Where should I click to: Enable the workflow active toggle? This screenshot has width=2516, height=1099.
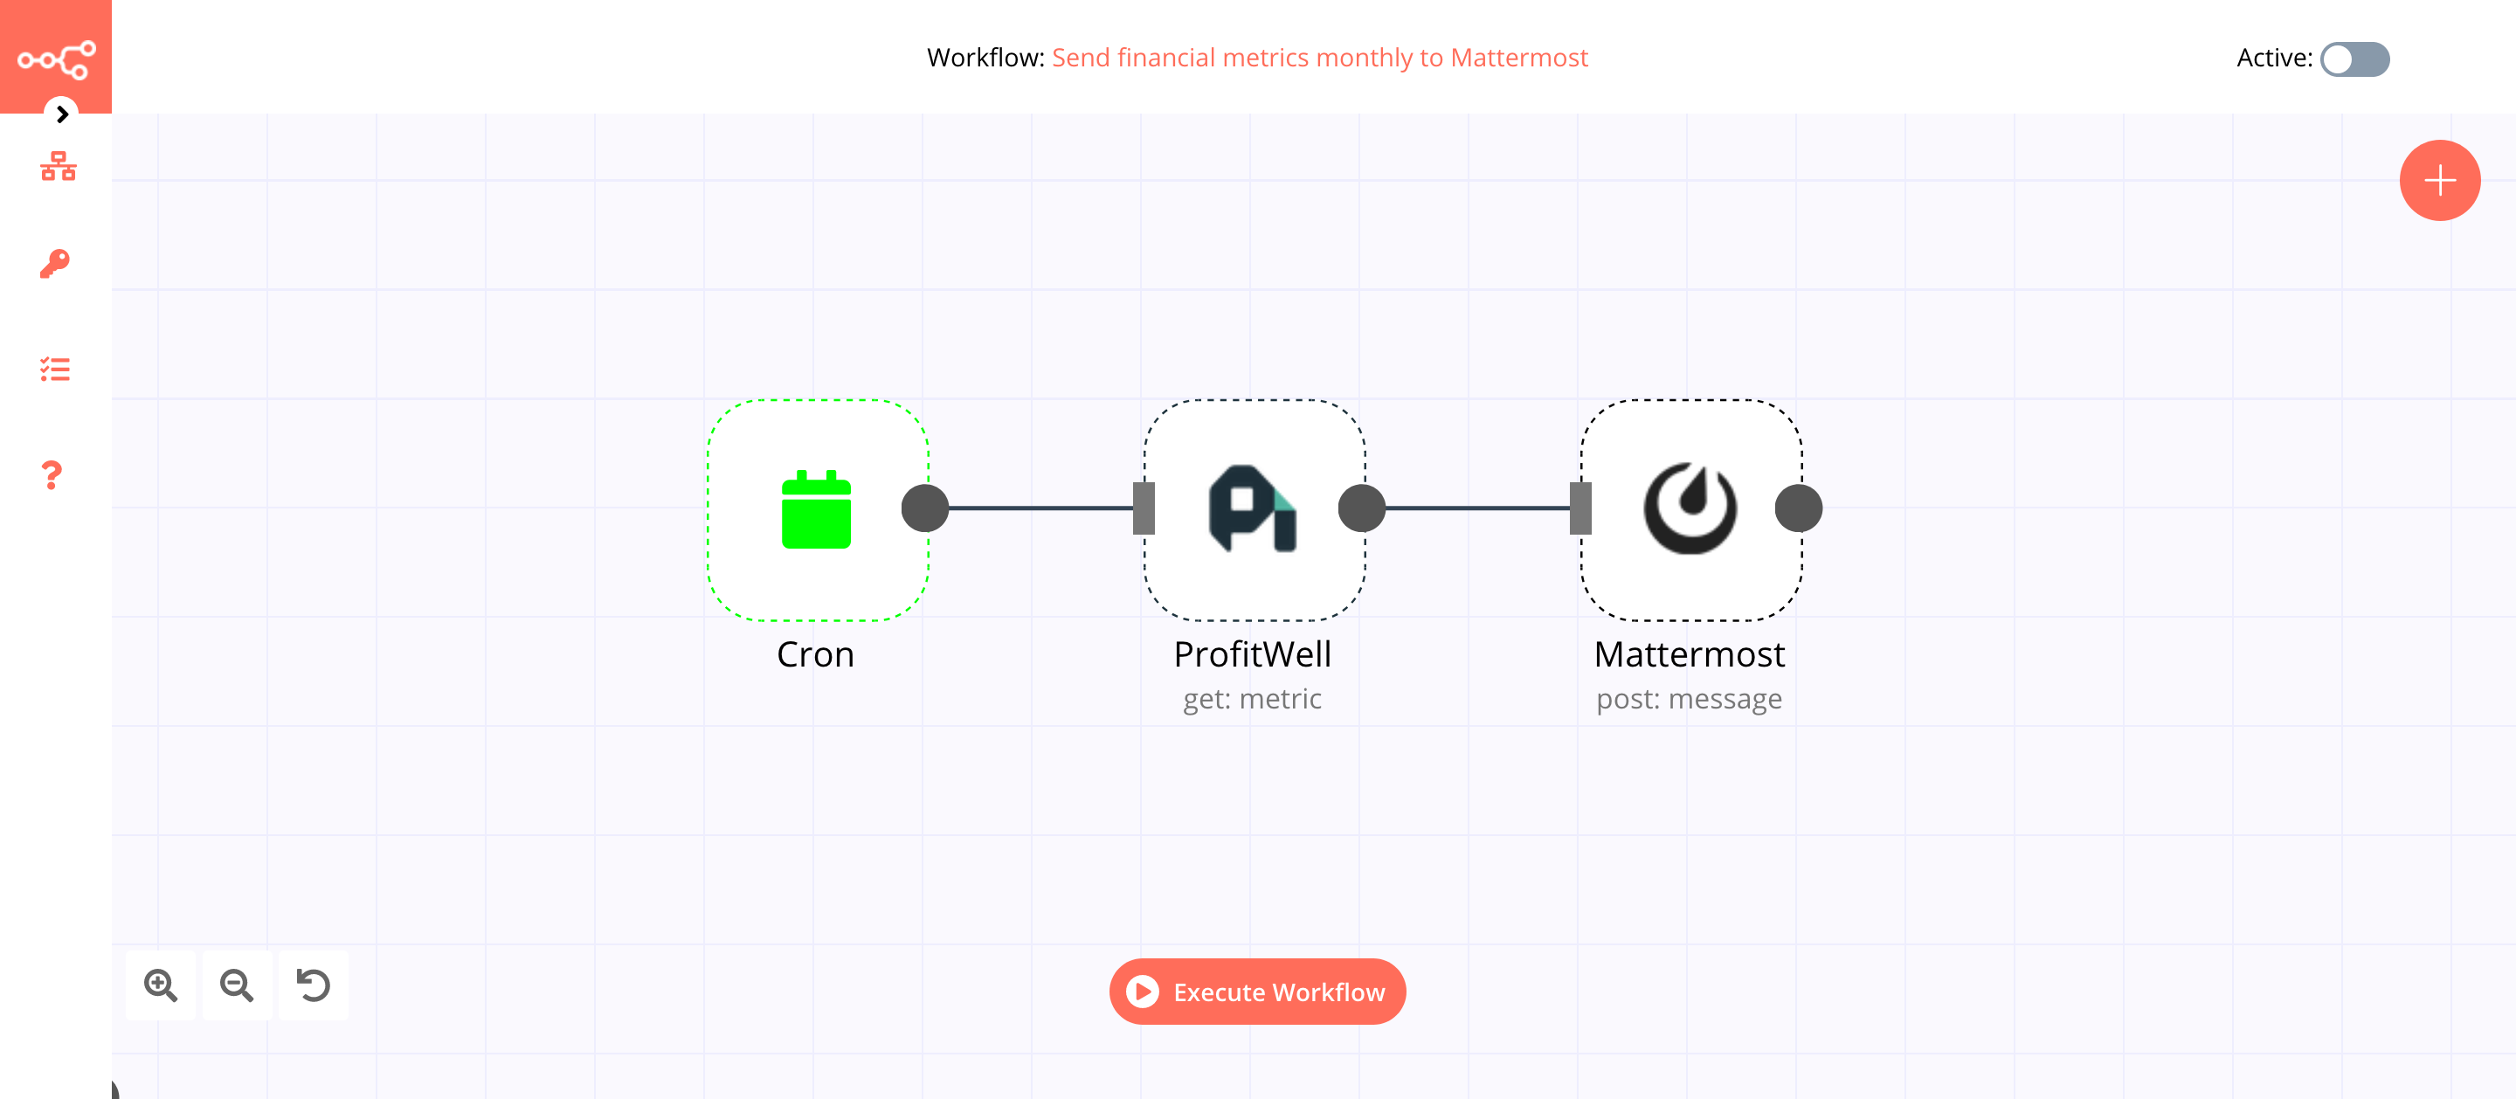2354,58
